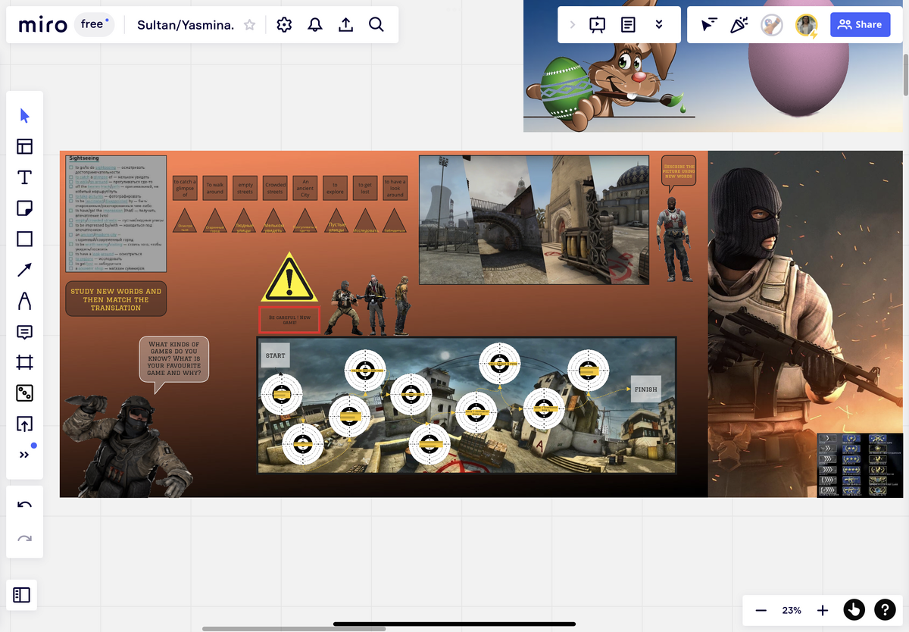
Task: Start presentation mode
Action: (x=597, y=25)
